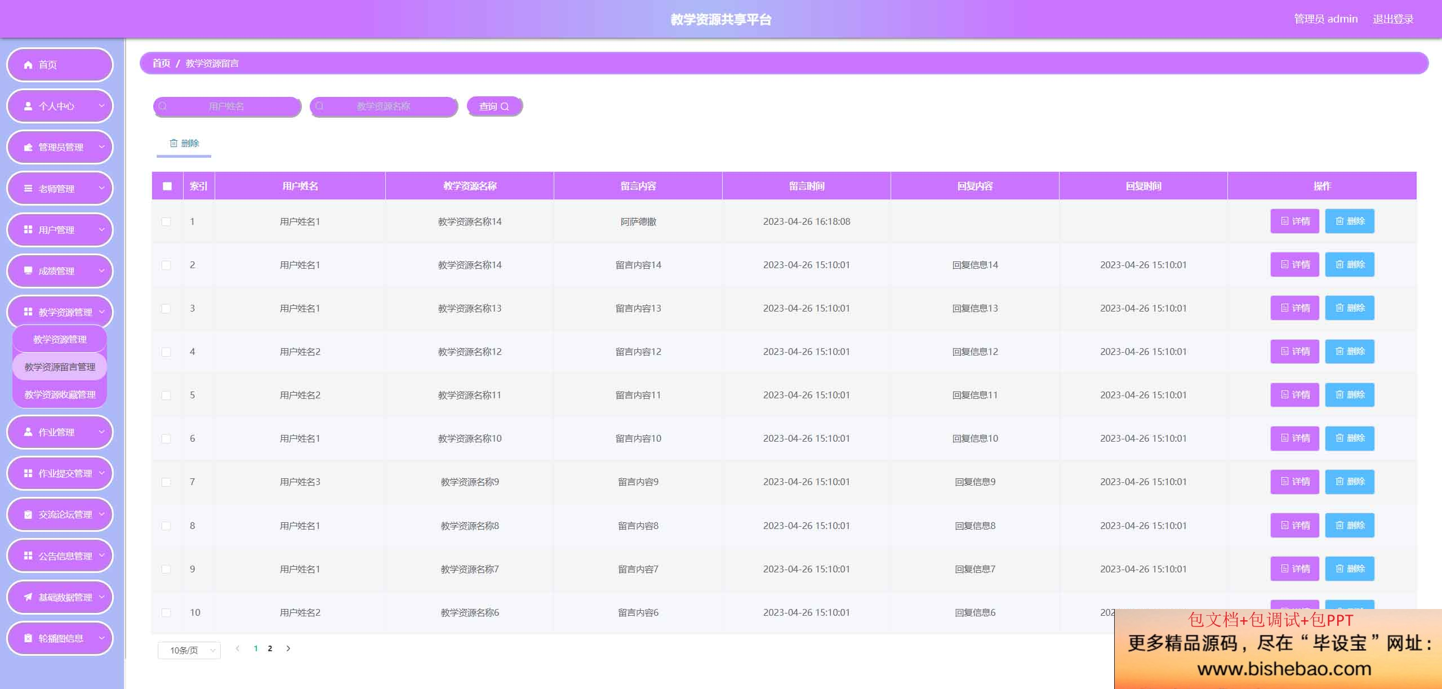Expand the 作业管理 menu chevron
Screen dimensions: 1442x689
click(101, 432)
